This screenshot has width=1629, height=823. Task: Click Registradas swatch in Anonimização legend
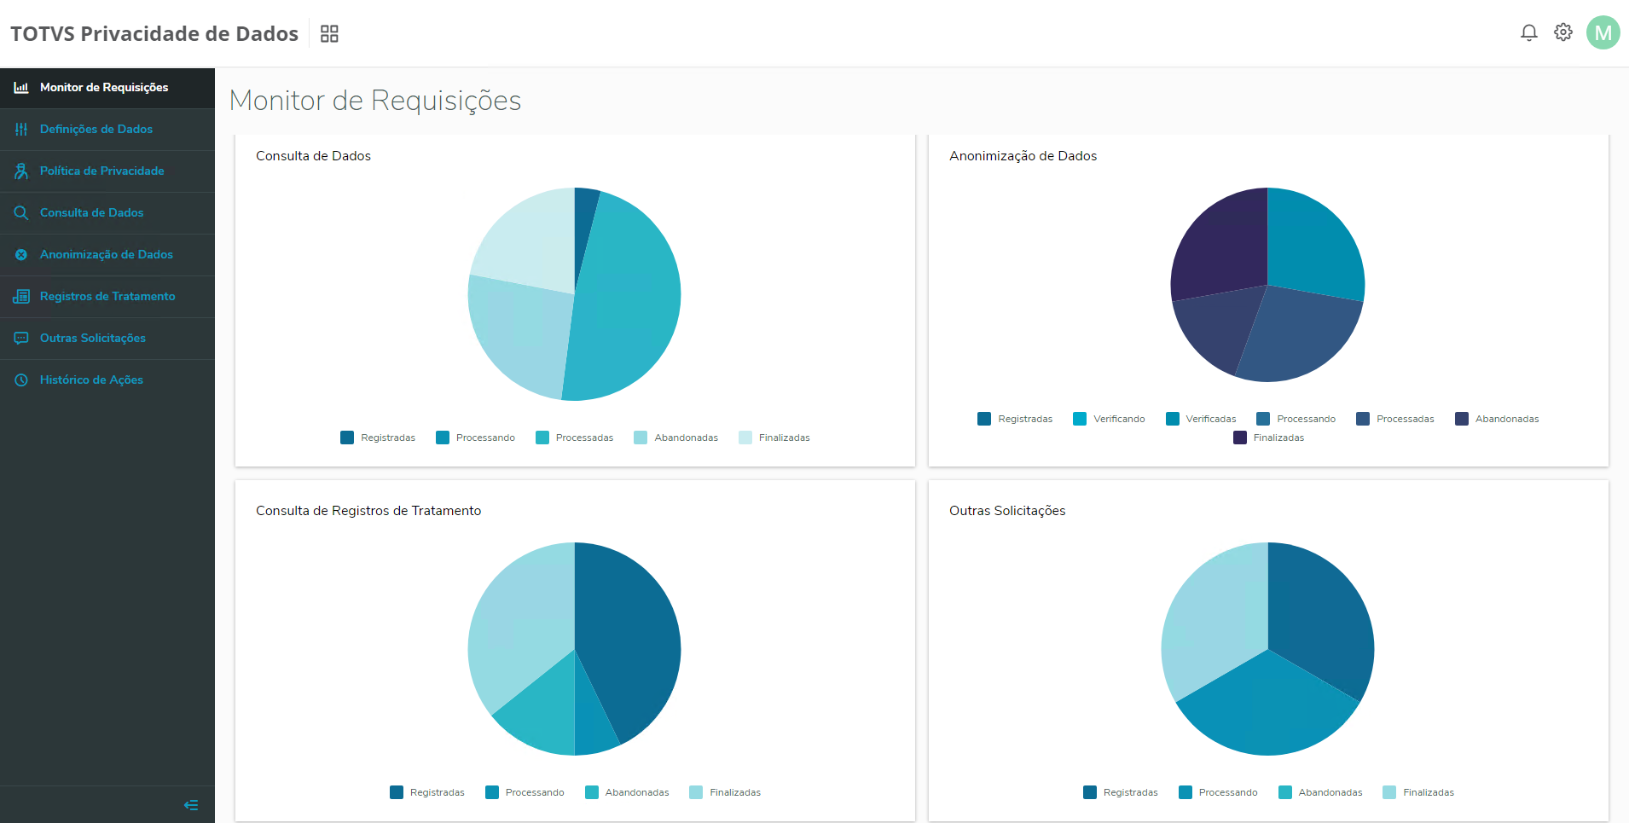[x=984, y=419]
